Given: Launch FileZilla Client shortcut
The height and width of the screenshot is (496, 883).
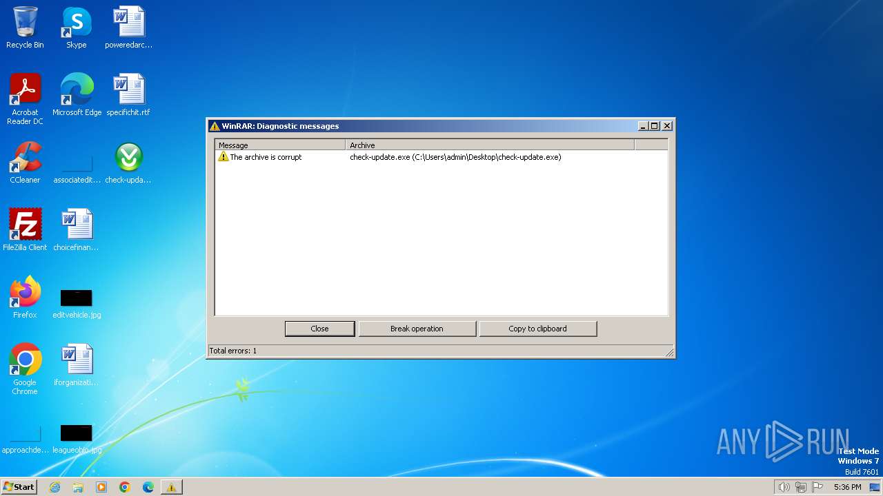Looking at the screenshot, I should [25, 229].
